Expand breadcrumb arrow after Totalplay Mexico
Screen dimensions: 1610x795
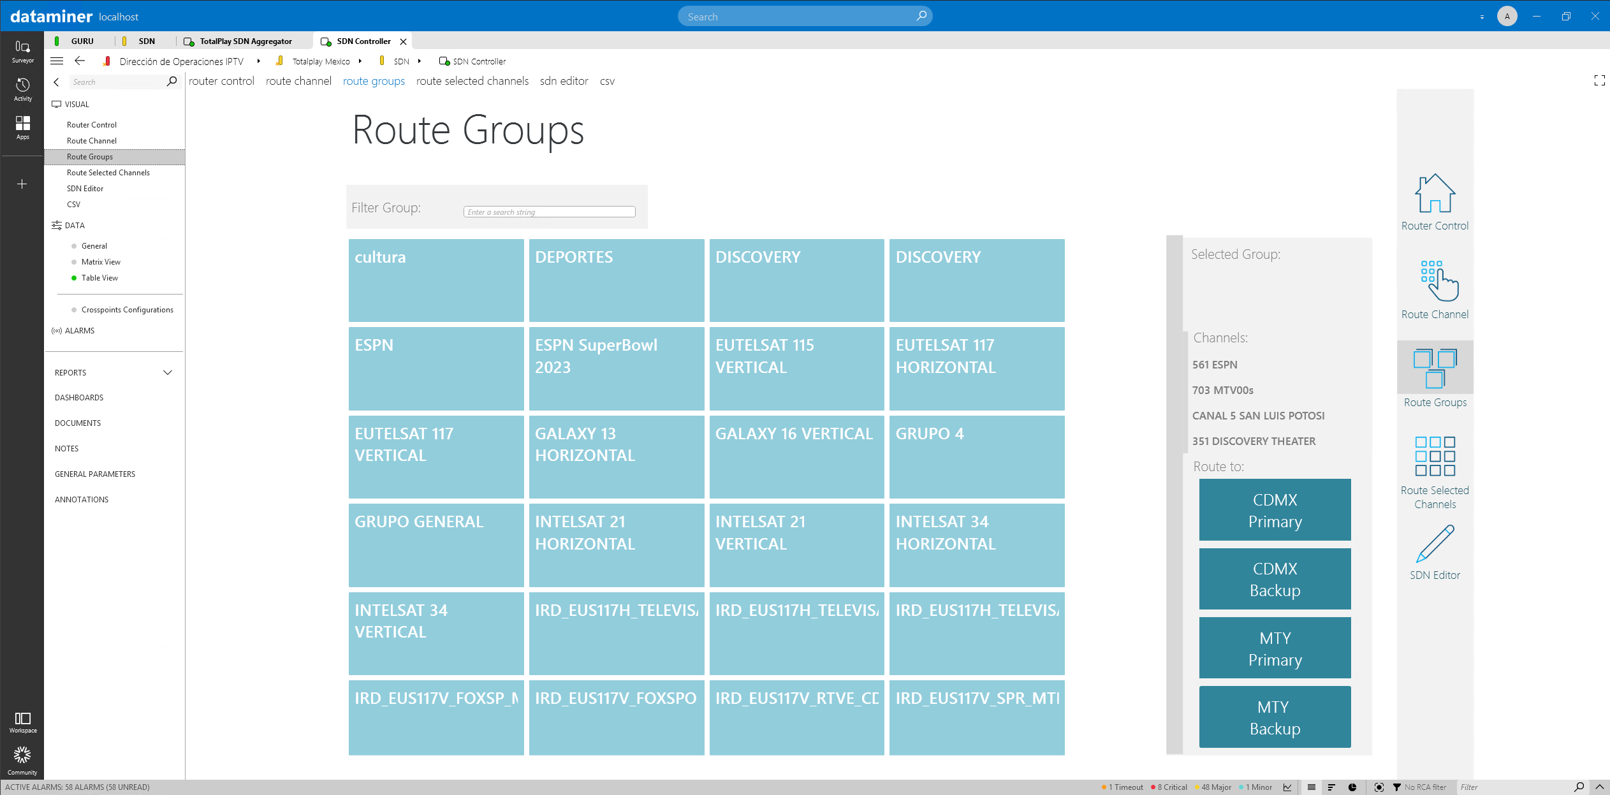tap(360, 61)
